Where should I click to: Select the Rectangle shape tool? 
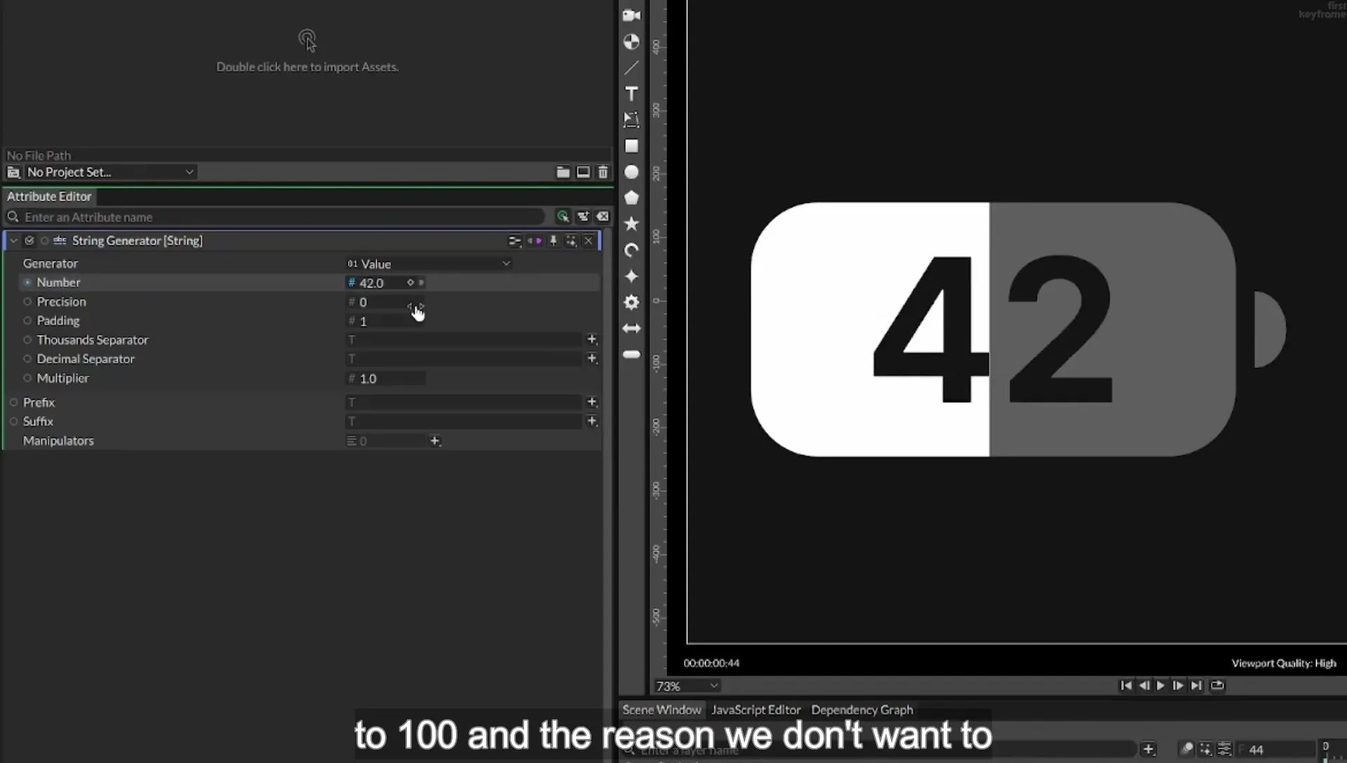pyautogui.click(x=631, y=146)
